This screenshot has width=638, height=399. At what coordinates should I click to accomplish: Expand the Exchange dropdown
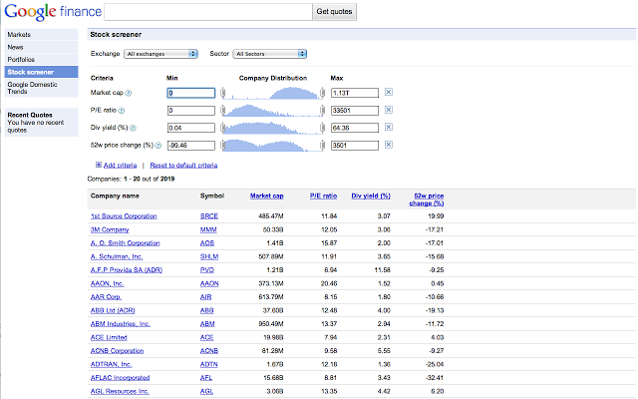coord(160,54)
